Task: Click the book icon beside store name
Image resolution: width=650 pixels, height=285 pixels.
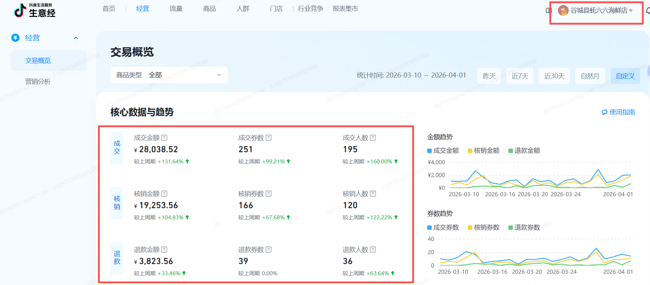Action: 549,10
